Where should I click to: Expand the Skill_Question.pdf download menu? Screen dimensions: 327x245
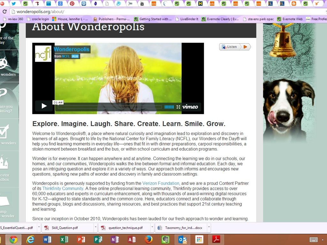(x=95, y=228)
